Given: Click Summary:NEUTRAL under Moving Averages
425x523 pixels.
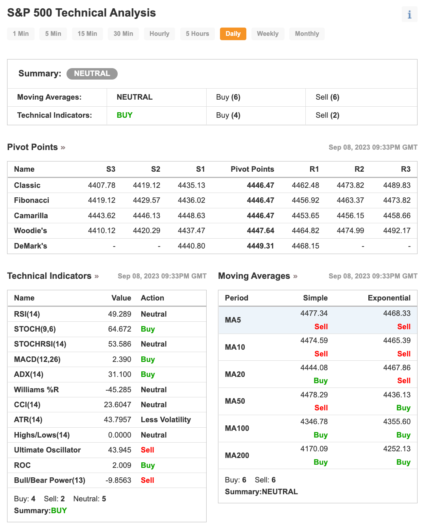Looking at the screenshot, I should (261, 492).
